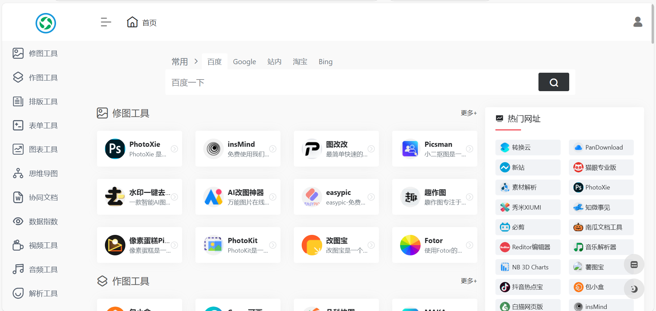Screen dimensions: 656x311
Task: Select 作图工具 in the left sidebar
Action: (35, 77)
